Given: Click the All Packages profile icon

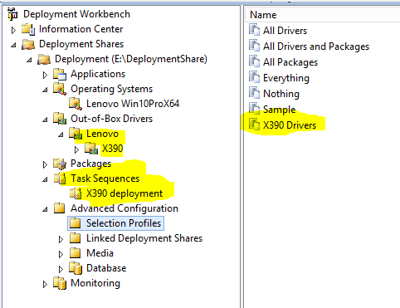Looking at the screenshot, I should click(254, 61).
